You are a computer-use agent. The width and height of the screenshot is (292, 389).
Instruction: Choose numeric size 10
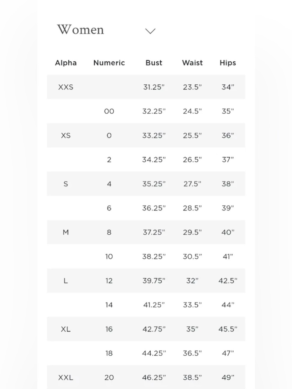(x=109, y=257)
